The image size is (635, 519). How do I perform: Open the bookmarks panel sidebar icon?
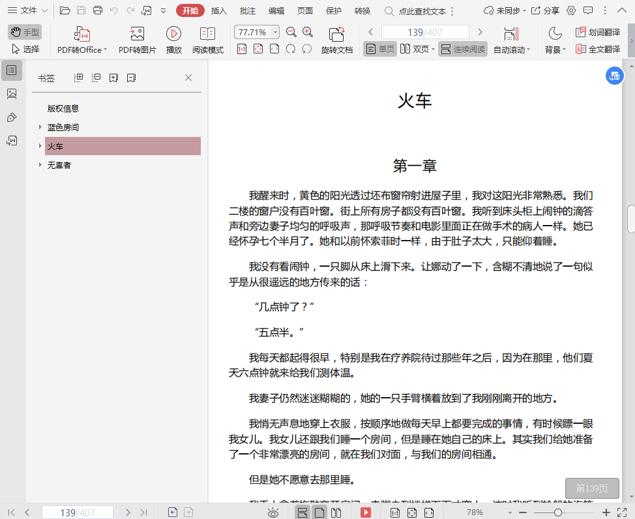tap(12, 70)
